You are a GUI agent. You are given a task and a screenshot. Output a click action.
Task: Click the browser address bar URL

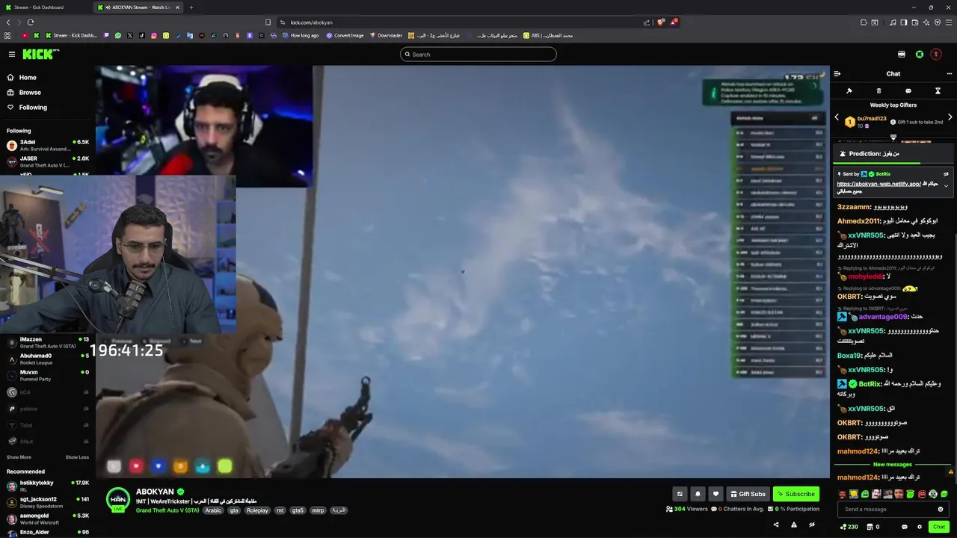pyautogui.click(x=312, y=22)
